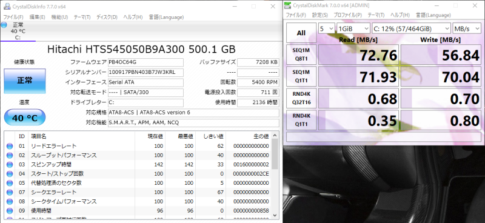Start the SEQ1M Q8T1 benchmark

(301, 55)
